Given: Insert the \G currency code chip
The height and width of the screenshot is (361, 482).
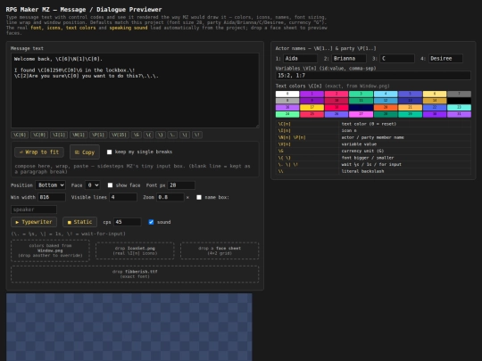Looking at the screenshot, I should click(136, 135).
